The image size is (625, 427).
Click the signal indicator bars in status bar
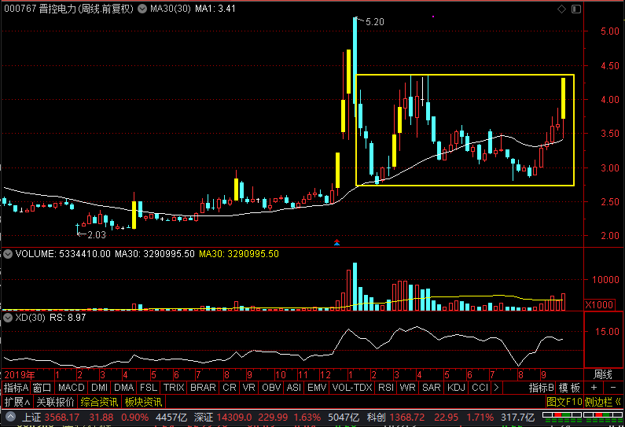coord(583,418)
